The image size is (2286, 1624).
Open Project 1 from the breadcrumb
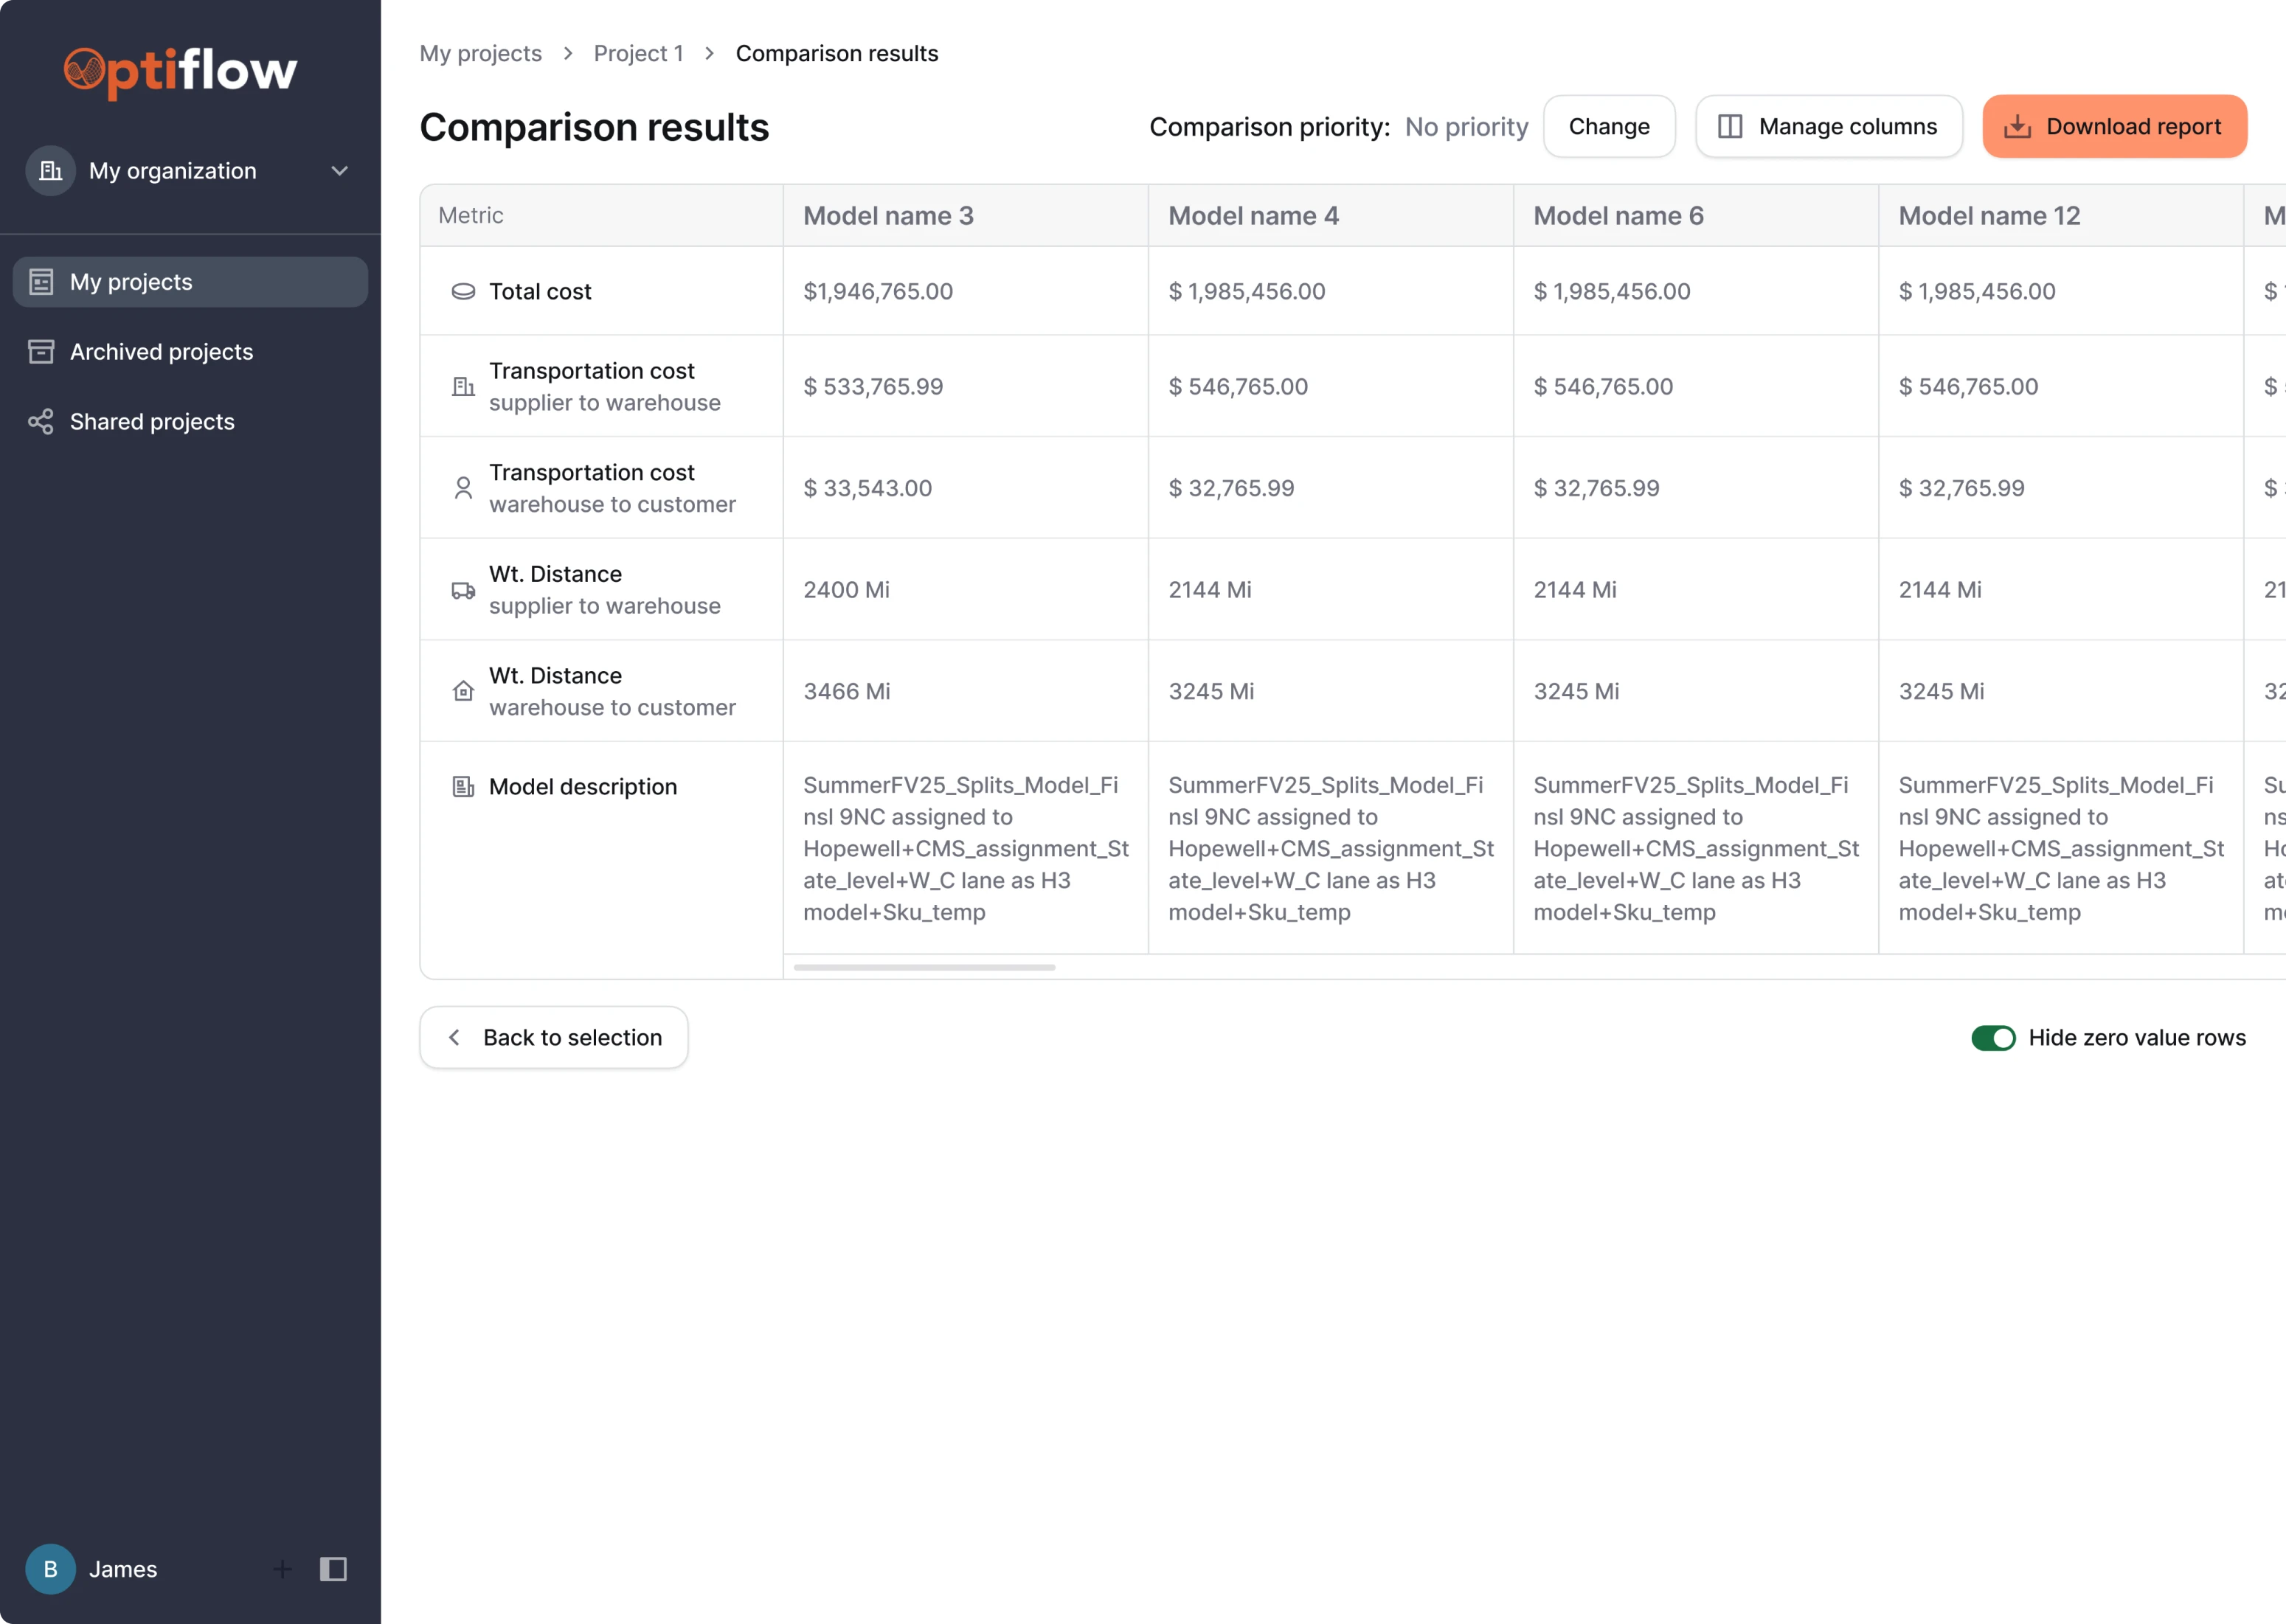[638, 53]
